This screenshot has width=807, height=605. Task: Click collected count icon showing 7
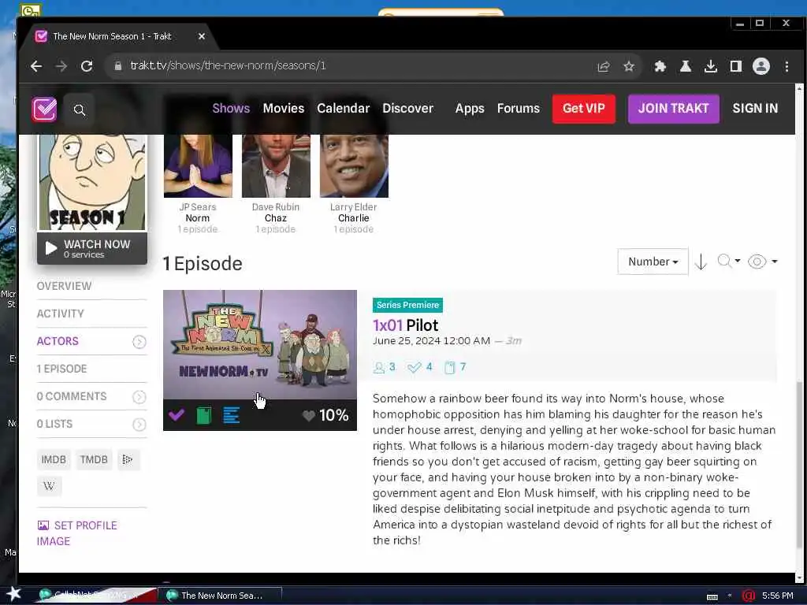[x=455, y=367]
